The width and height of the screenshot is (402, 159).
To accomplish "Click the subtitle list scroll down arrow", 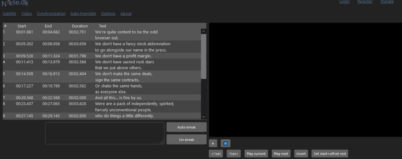I will tap(204, 117).
